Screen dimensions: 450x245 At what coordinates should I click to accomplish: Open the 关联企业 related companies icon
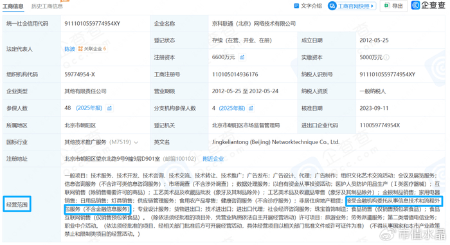point(80,49)
